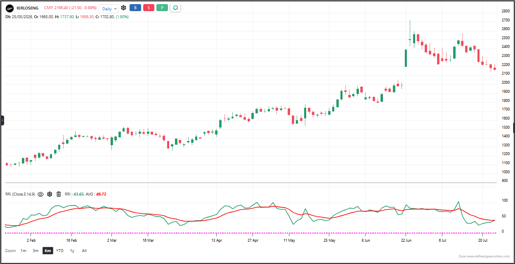Screen dimensions: 515x264
Task: Click the RRI (Close,E,14,9) indicator label
Action: point(20,194)
